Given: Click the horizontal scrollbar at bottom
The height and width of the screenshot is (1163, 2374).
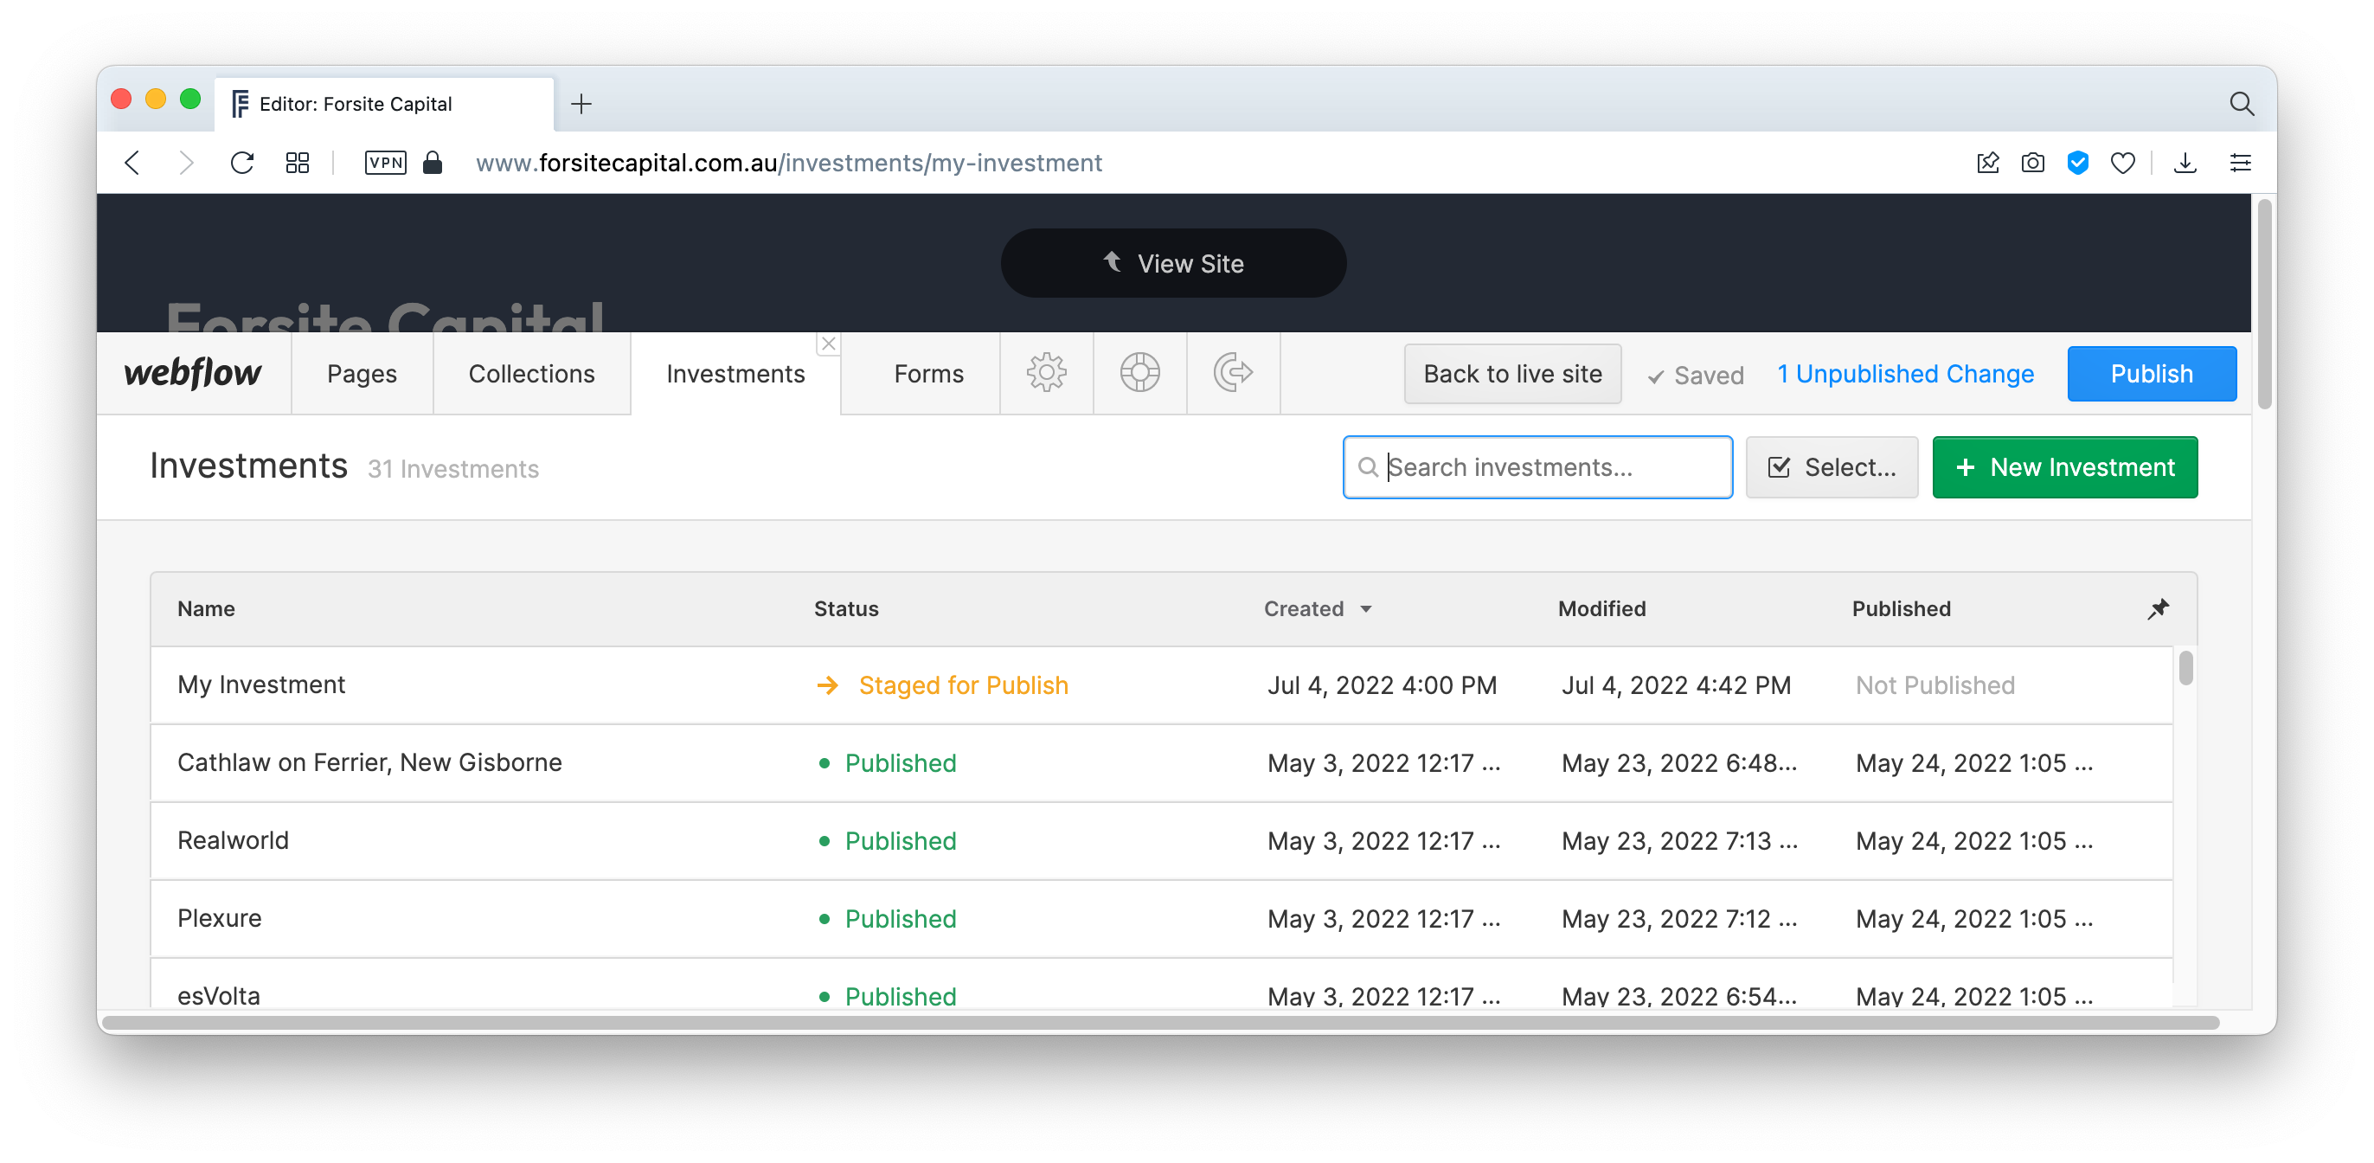Looking at the screenshot, I should 1161,1022.
